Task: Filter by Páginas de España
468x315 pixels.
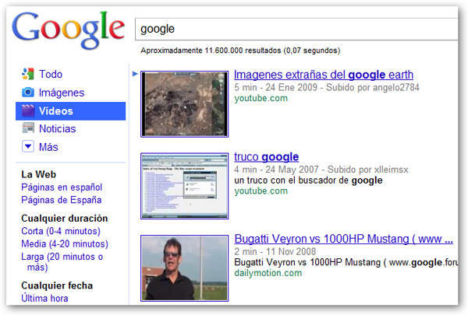Action: click(62, 200)
